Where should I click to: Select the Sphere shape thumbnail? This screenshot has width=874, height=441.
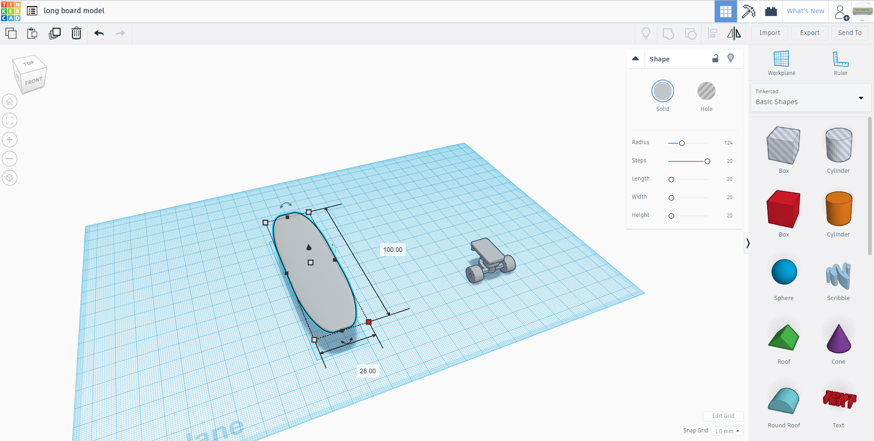pyautogui.click(x=784, y=272)
